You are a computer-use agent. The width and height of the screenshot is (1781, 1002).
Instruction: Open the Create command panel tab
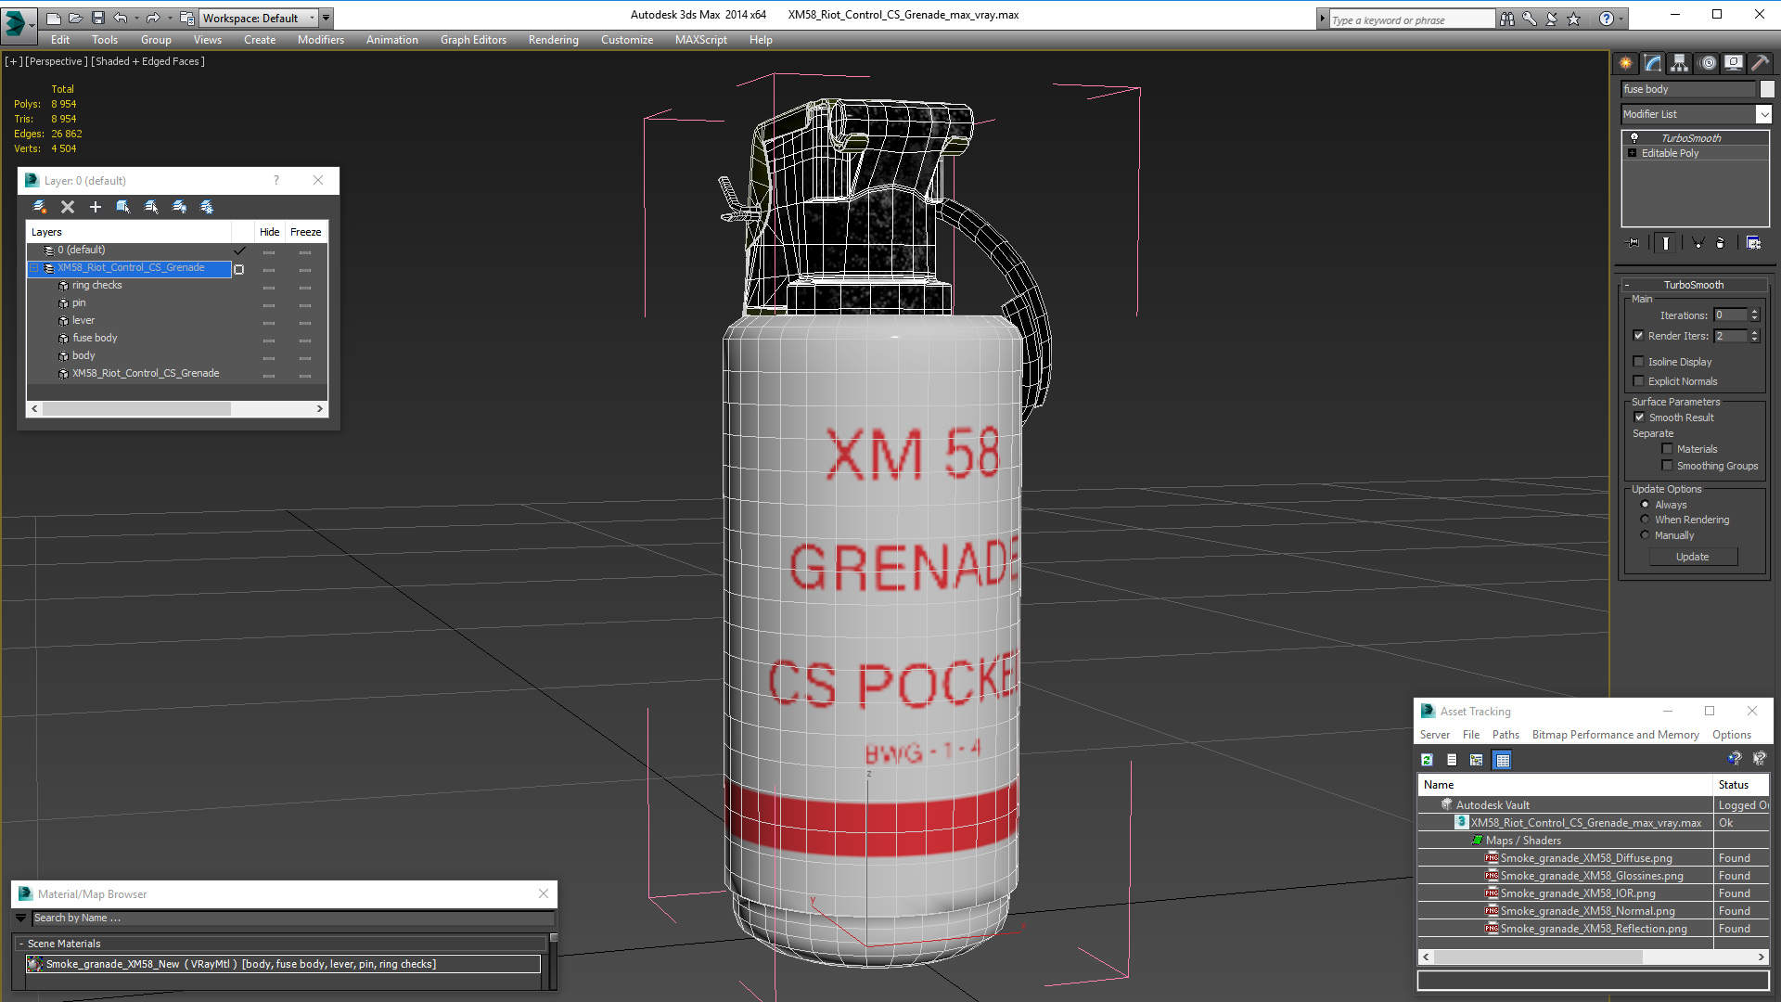point(1625,63)
